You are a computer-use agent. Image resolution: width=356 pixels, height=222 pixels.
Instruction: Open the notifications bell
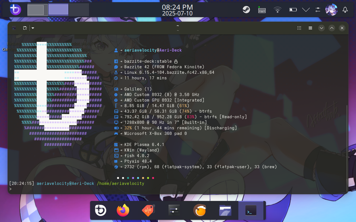coord(345,10)
